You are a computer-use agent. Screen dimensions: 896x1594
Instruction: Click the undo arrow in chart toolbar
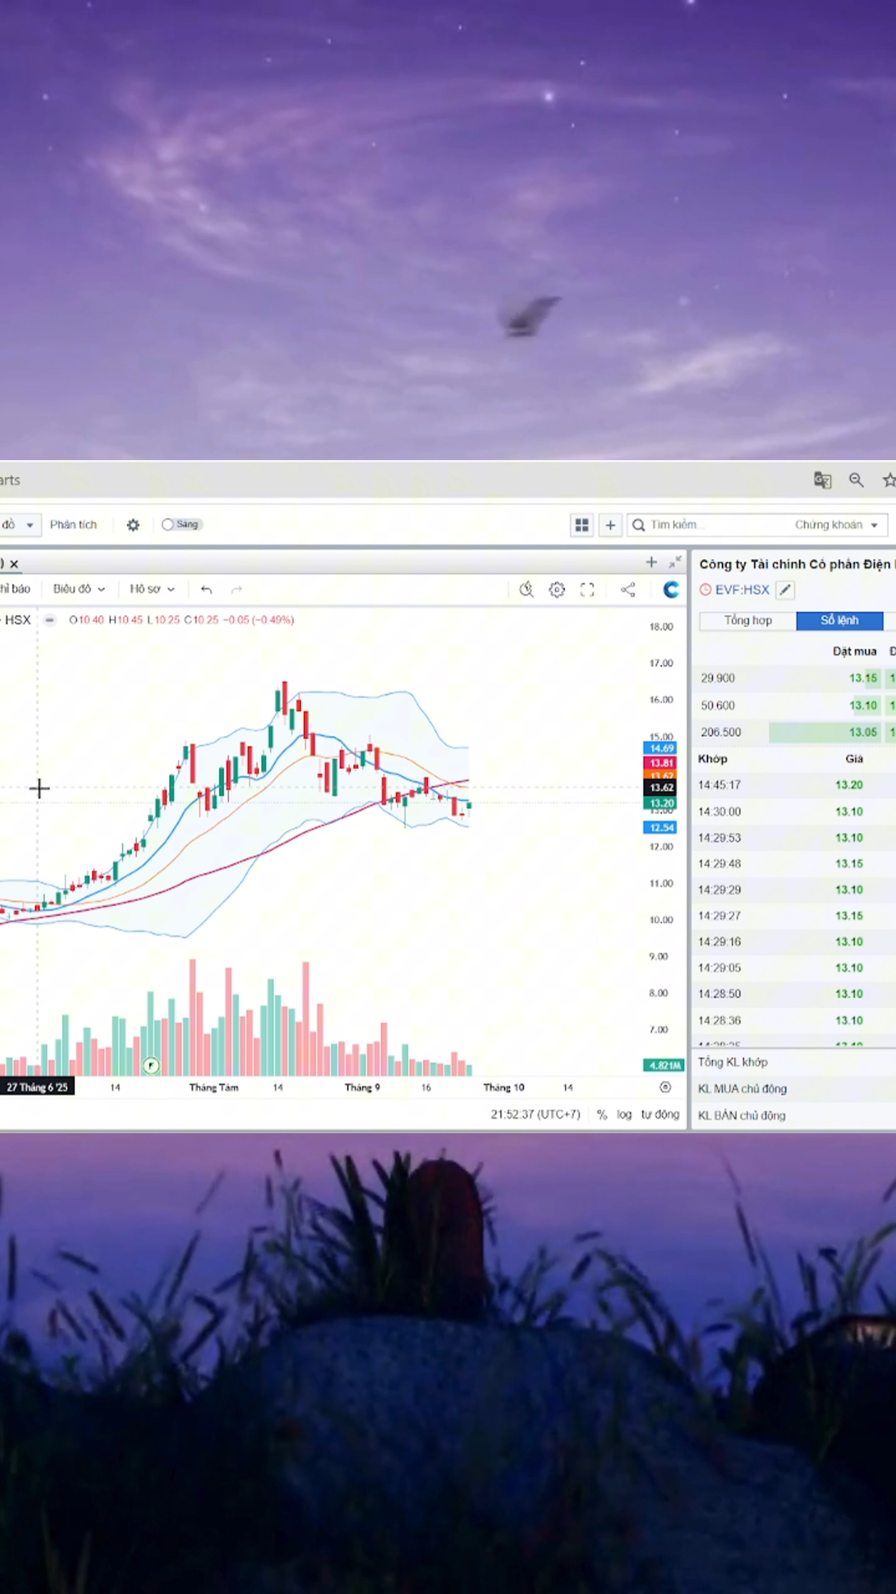tap(207, 589)
